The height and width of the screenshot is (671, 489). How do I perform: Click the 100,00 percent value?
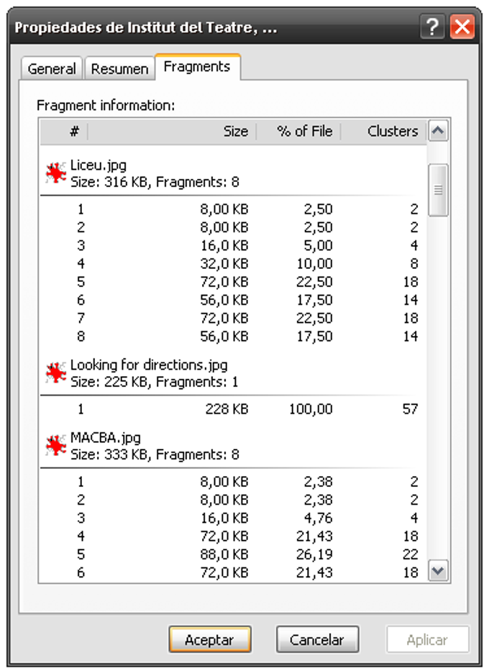point(311,409)
